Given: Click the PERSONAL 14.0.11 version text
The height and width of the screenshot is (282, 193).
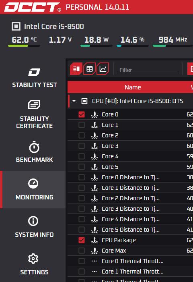Looking at the screenshot, I should 97,7.
